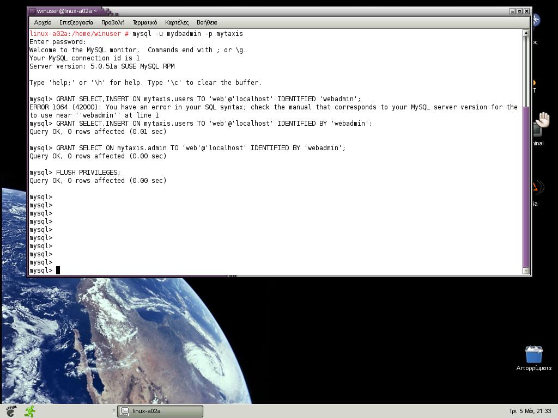Open the Βοήθεια menu
This screenshot has height=418, width=558.
pyautogui.click(x=207, y=22)
